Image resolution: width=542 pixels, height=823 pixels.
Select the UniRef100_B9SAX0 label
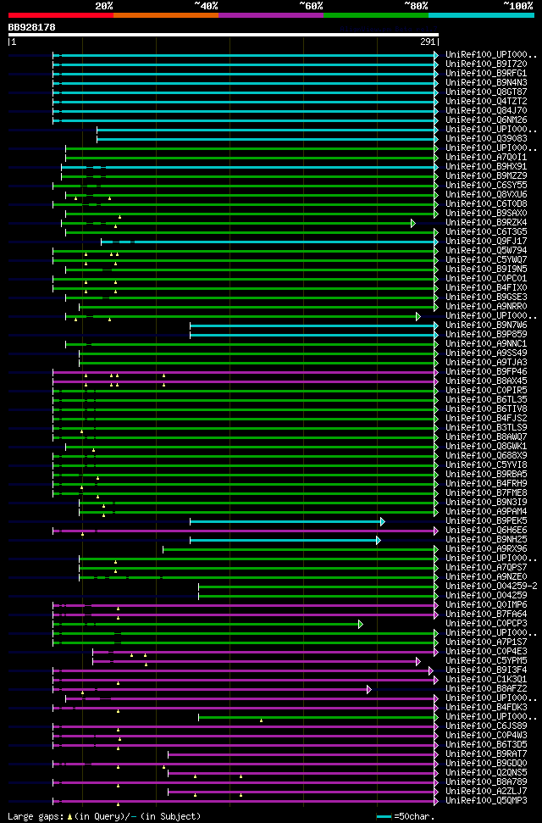486,214
